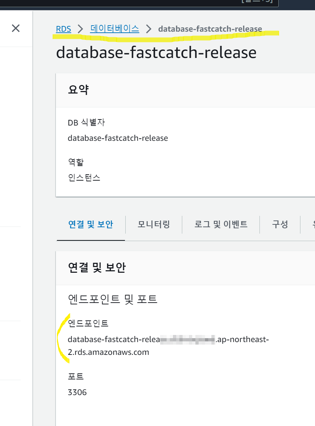Click the page title database-fastcatch-release heading
This screenshot has height=426, width=315.
156,52
